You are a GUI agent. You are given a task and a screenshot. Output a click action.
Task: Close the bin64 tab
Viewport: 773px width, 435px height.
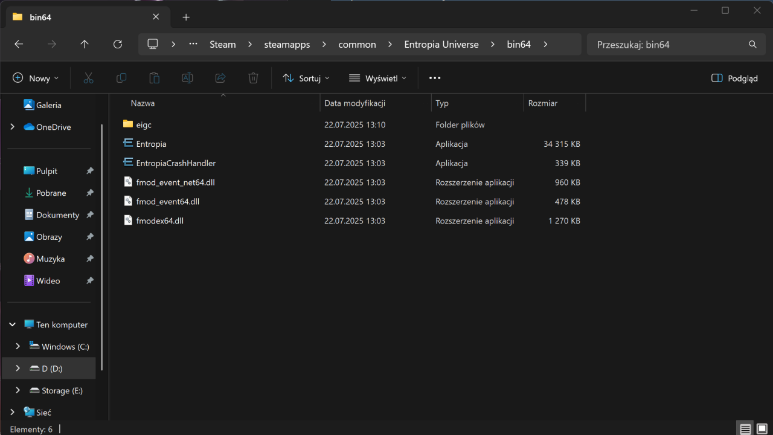point(156,17)
